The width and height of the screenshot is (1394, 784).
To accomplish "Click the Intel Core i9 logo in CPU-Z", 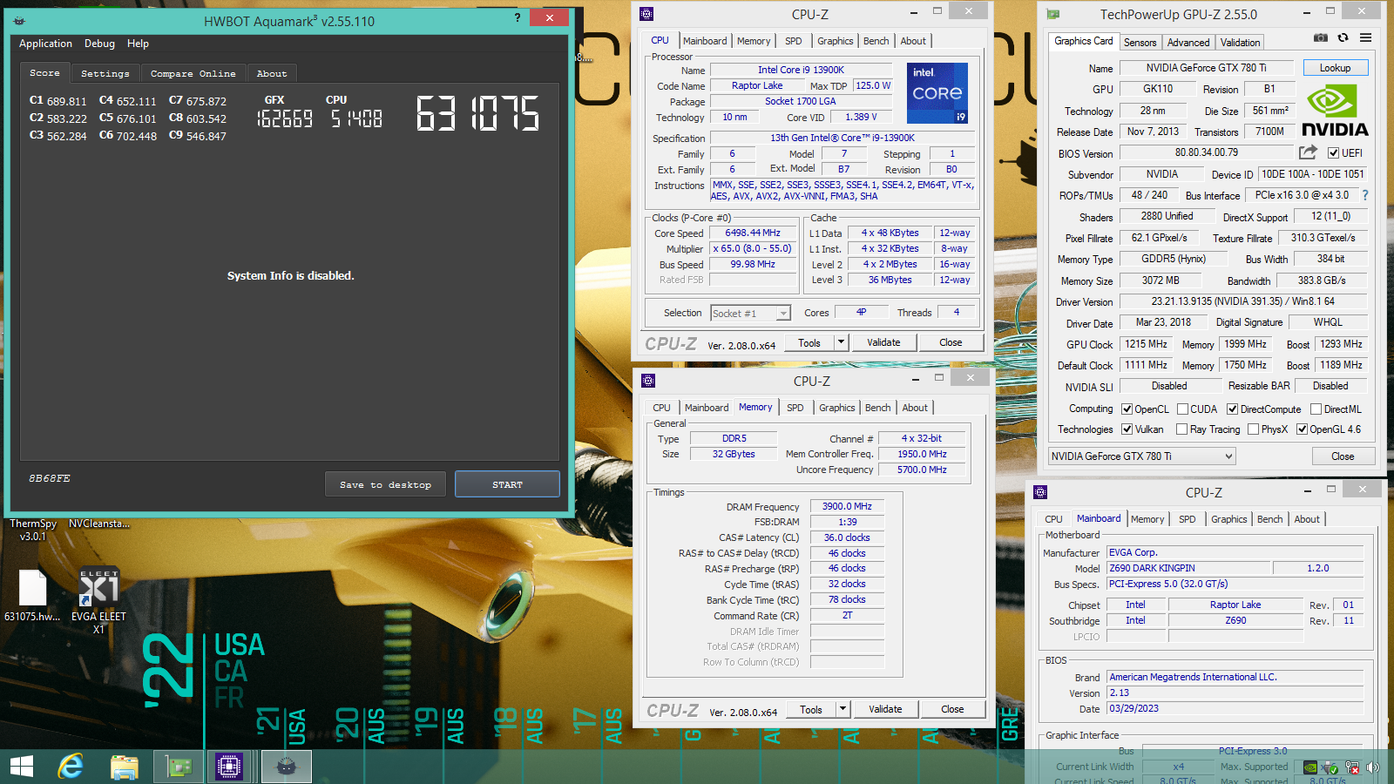I will (x=937, y=93).
